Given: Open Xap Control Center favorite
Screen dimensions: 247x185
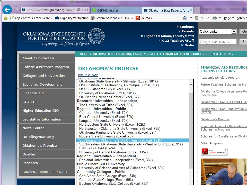Looking at the screenshot, I should coord(31,18).
